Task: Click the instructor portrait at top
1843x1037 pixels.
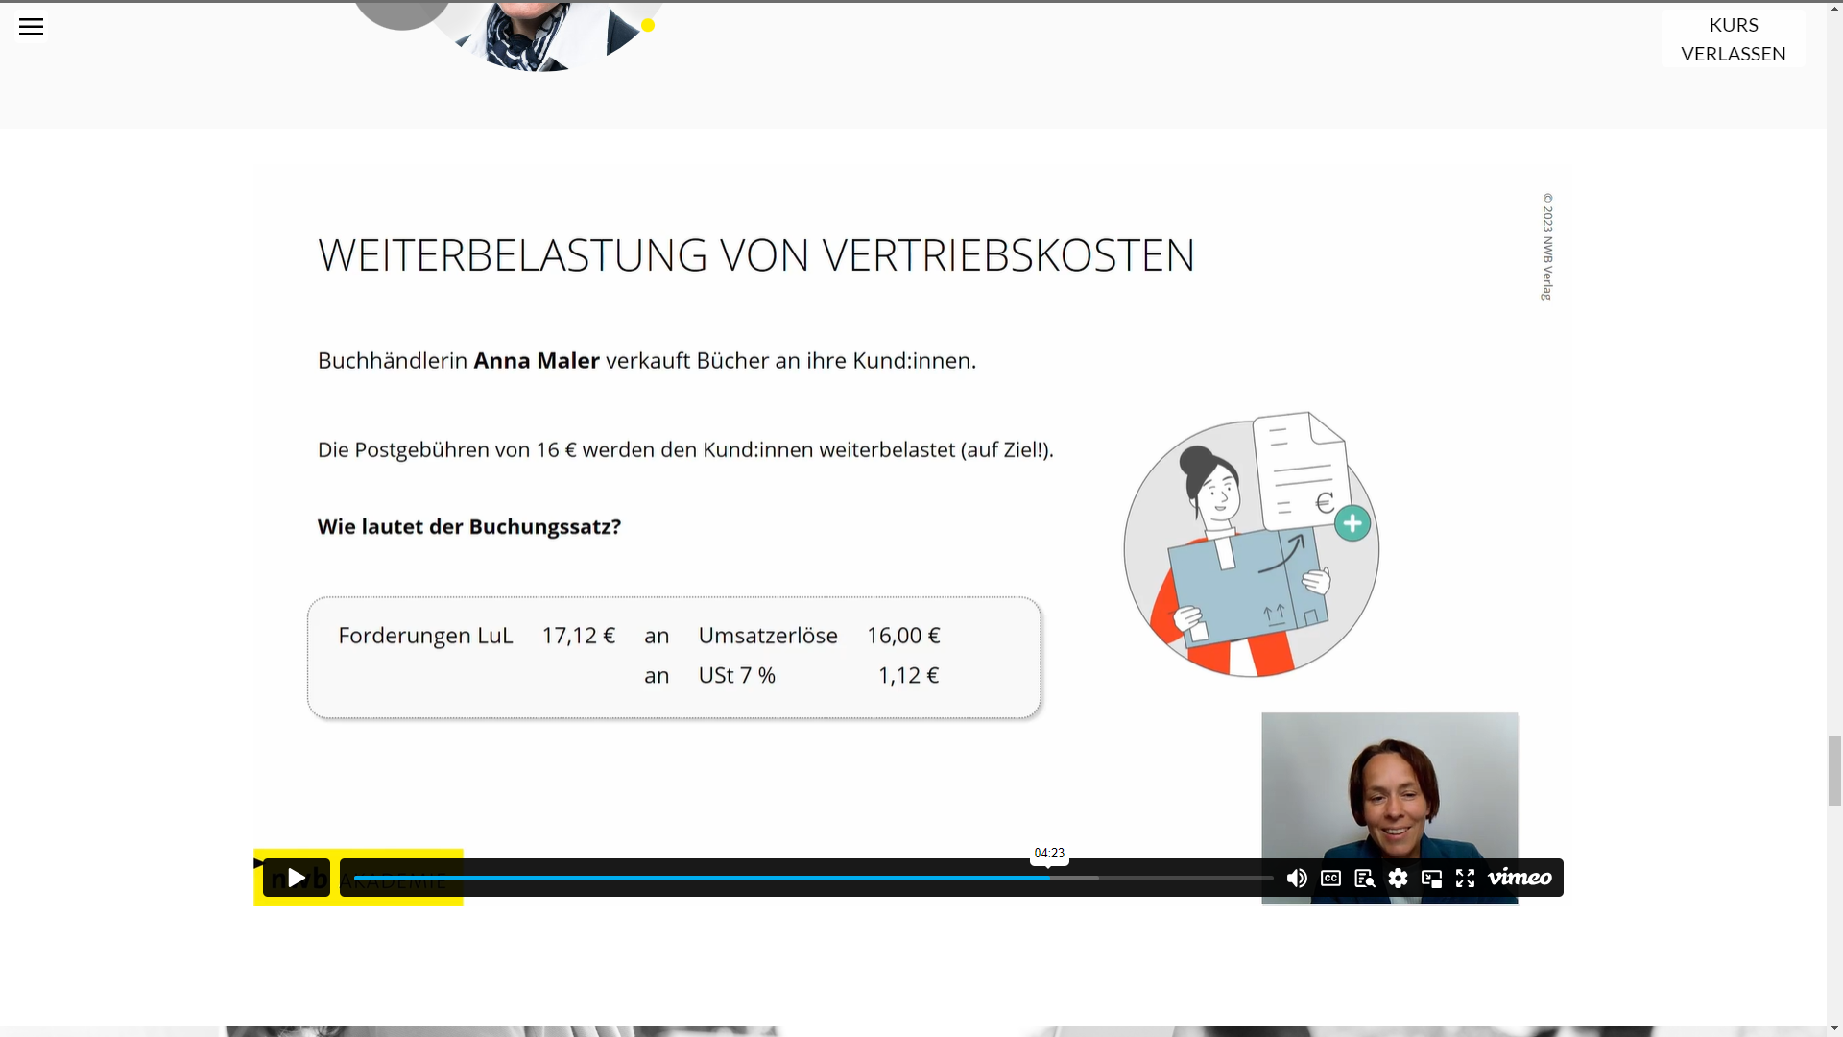Action: pyautogui.click(x=538, y=34)
